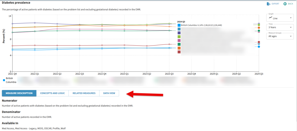Click the blue 2024 Q3 data point
Image resolution: width=297 pixels, height=131 pixels.
pos(259,46)
